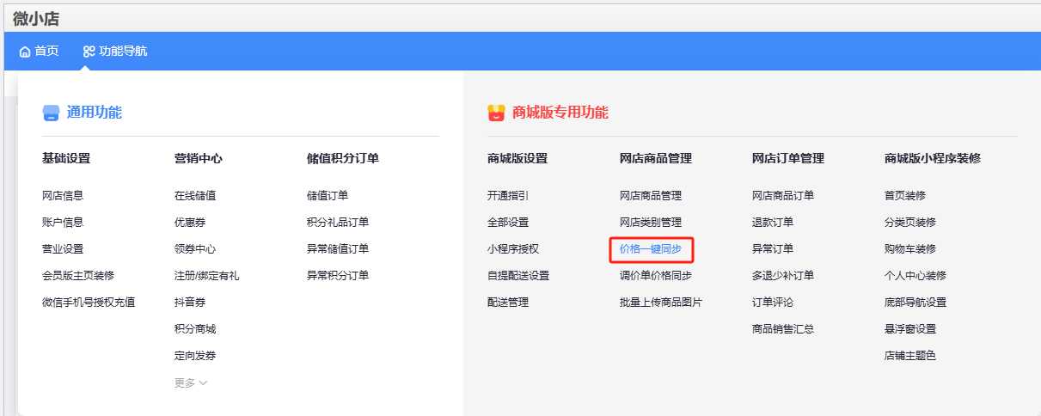Open 网店商品管理 link in list
This screenshot has width=1041, height=416.
pos(651,196)
